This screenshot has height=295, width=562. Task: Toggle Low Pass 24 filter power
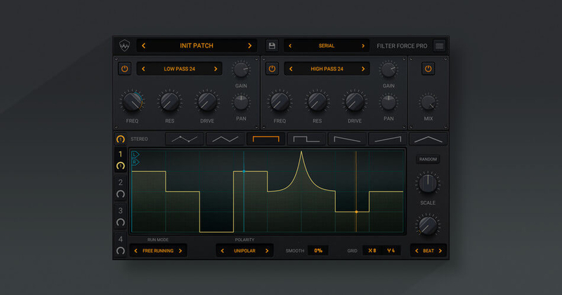click(124, 69)
